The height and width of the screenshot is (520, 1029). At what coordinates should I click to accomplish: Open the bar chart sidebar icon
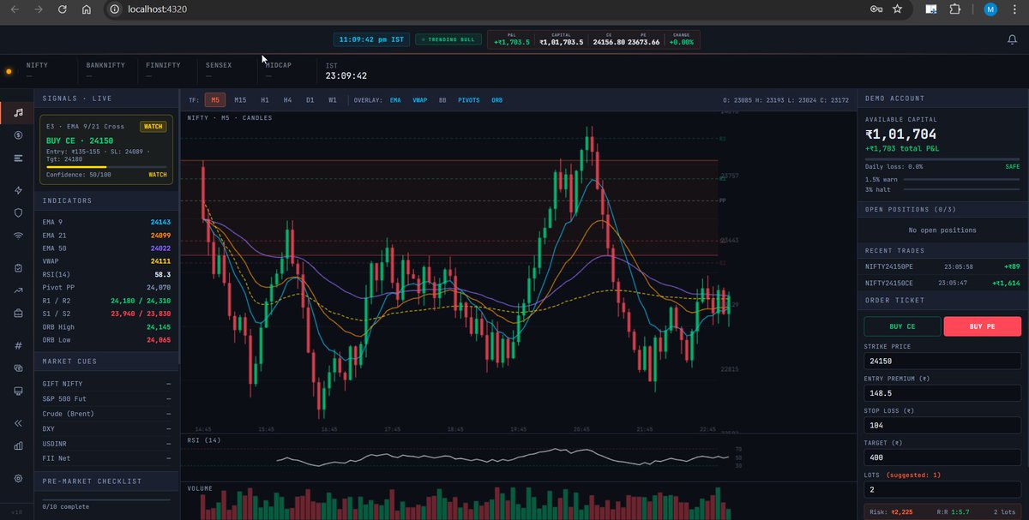pos(18,445)
